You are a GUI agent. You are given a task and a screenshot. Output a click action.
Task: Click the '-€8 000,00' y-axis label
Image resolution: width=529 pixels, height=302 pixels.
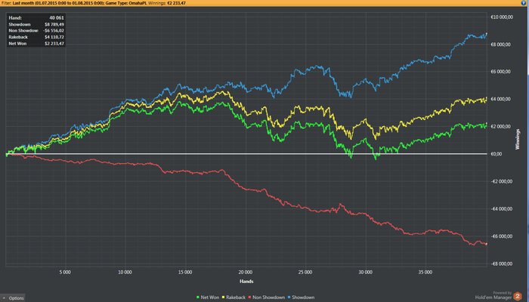point(501,264)
